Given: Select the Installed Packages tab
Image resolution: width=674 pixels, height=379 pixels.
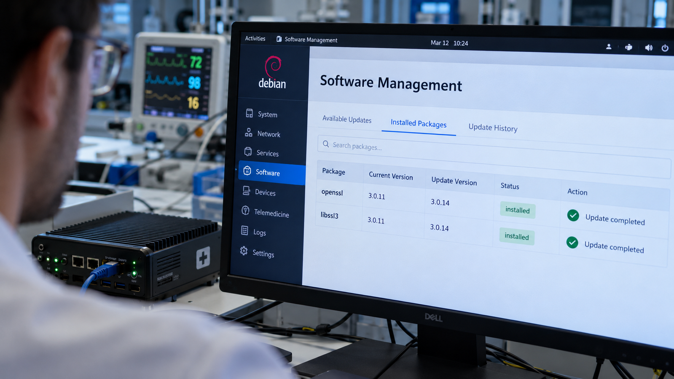Looking at the screenshot, I should pyautogui.click(x=419, y=123).
